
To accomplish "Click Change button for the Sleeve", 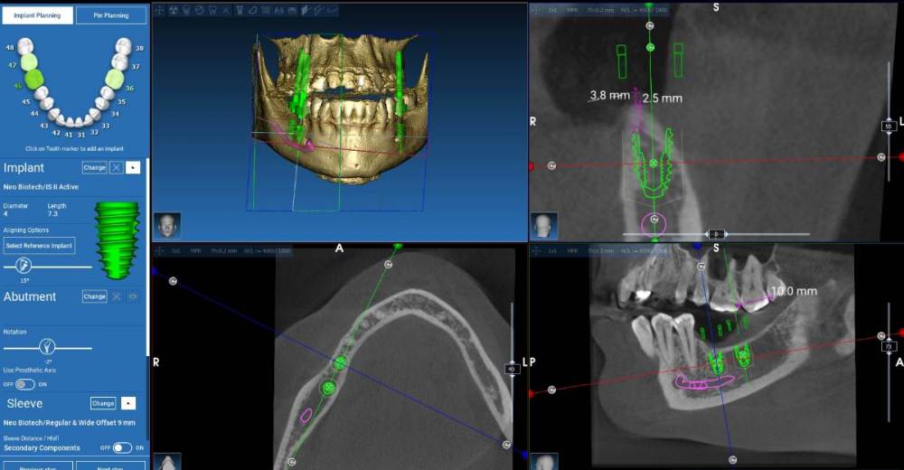I will point(102,403).
